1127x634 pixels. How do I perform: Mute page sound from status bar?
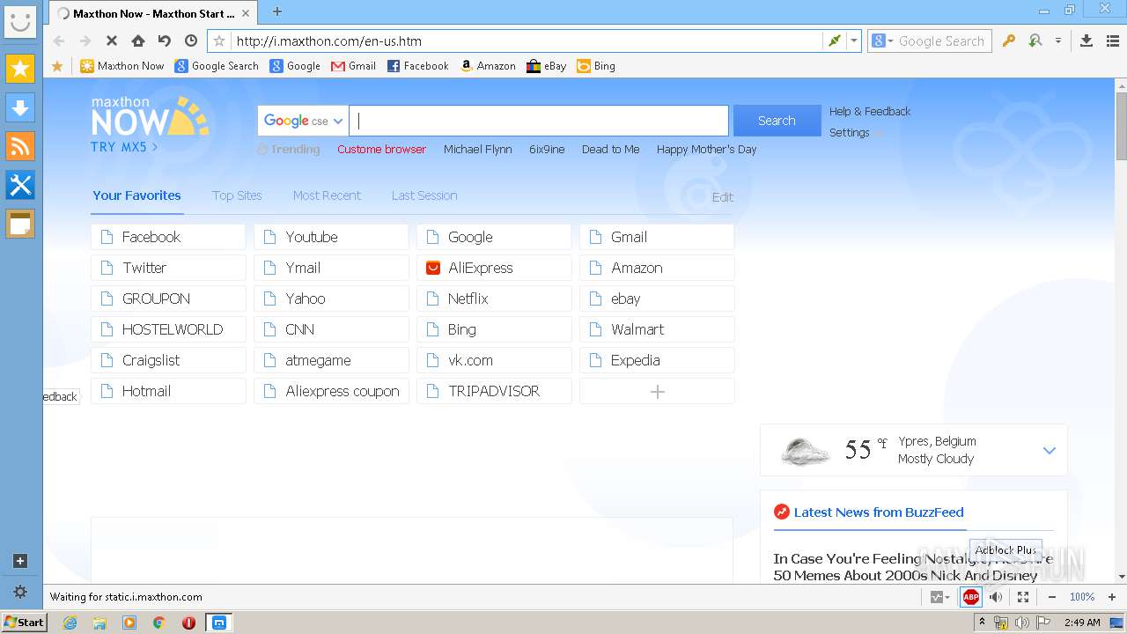tap(996, 597)
